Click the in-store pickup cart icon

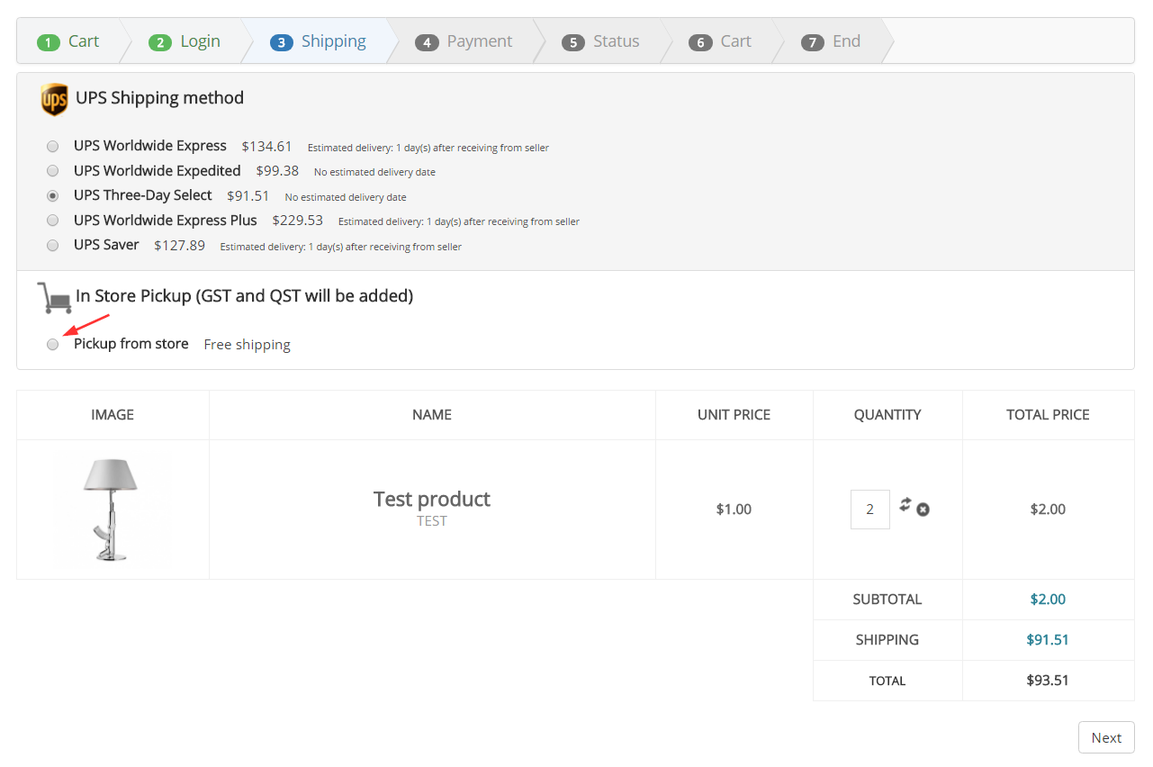[54, 296]
